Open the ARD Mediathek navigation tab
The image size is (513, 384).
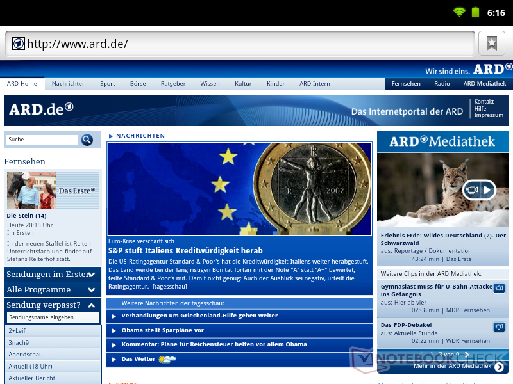(x=485, y=84)
